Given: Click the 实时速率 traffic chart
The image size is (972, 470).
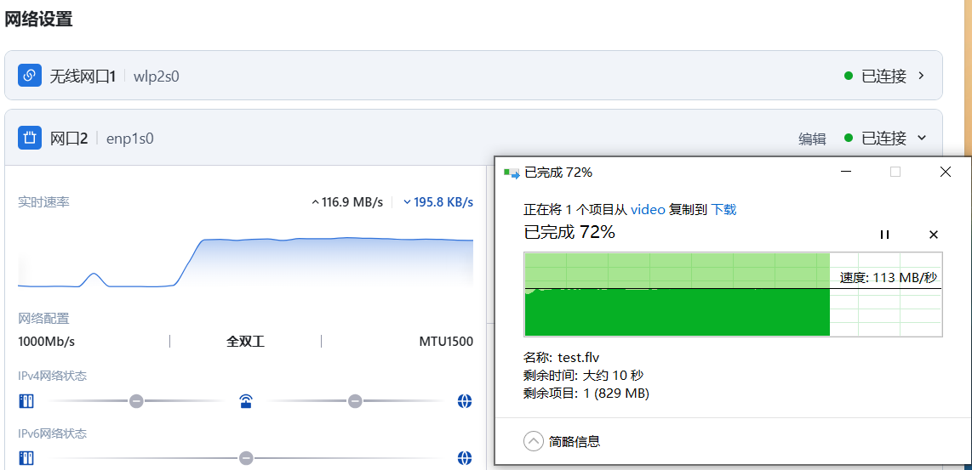Looking at the screenshot, I should pyautogui.click(x=245, y=261).
